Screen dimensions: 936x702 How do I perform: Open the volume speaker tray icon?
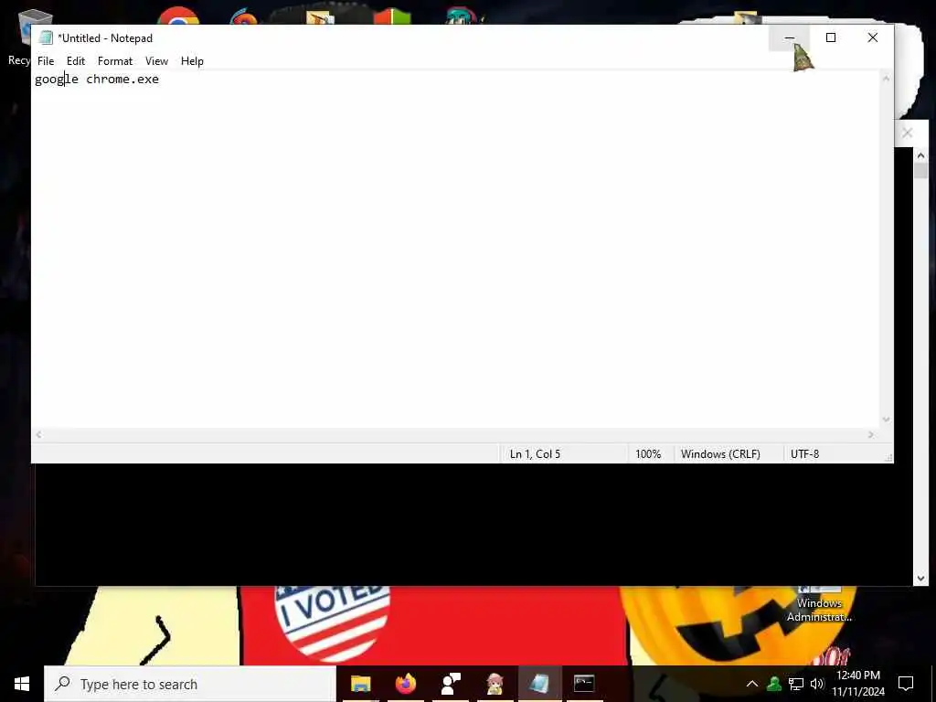(817, 684)
